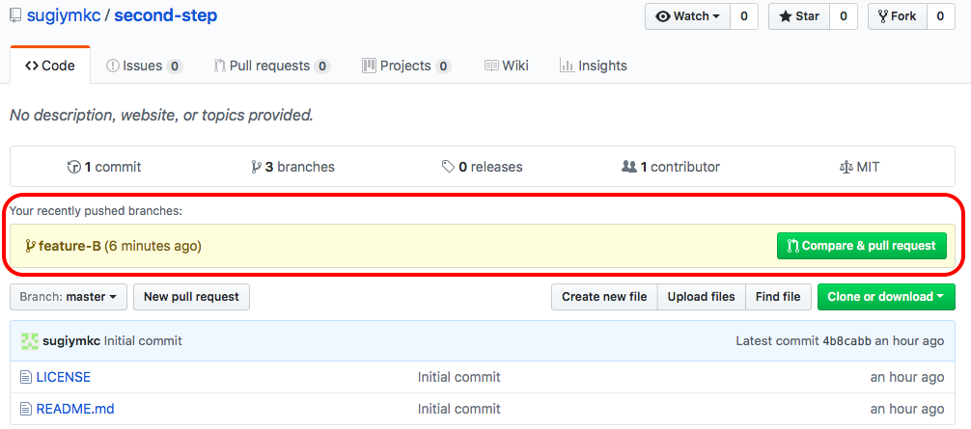View the 3 branches list
The width and height of the screenshot is (971, 429).
292,167
